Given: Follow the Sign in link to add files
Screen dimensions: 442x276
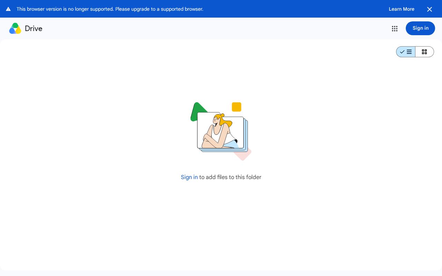Looking at the screenshot, I should pos(189,177).
